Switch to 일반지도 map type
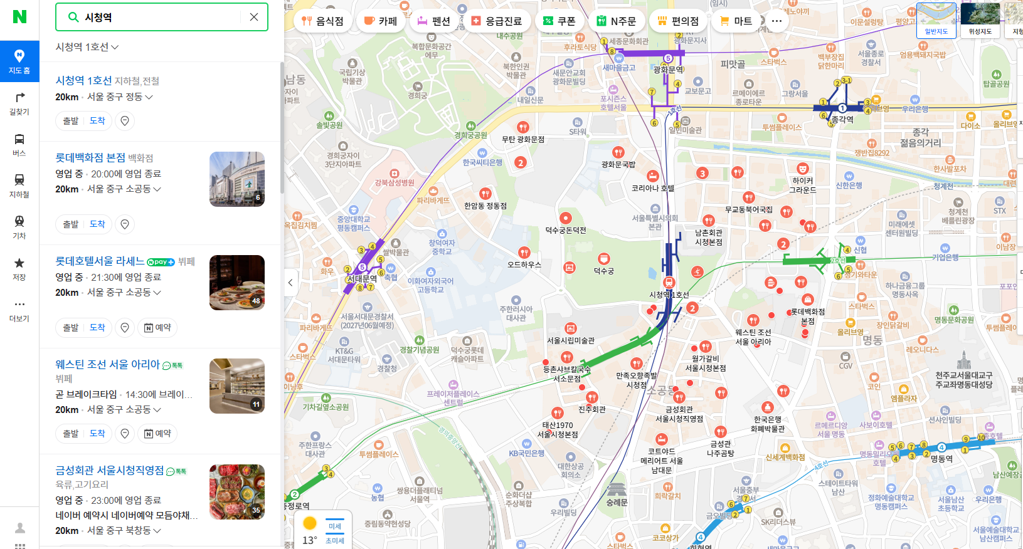 (936, 21)
